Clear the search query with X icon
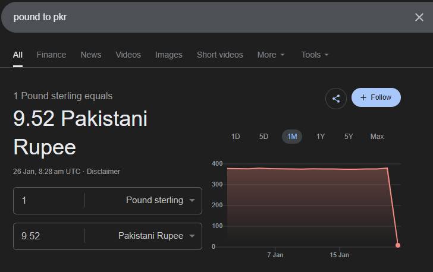 coord(419,17)
